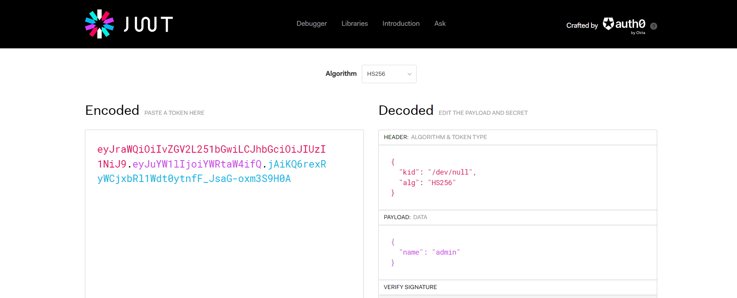Click the question mark help icon
Viewport: 737px width, 298px height.
[653, 26]
